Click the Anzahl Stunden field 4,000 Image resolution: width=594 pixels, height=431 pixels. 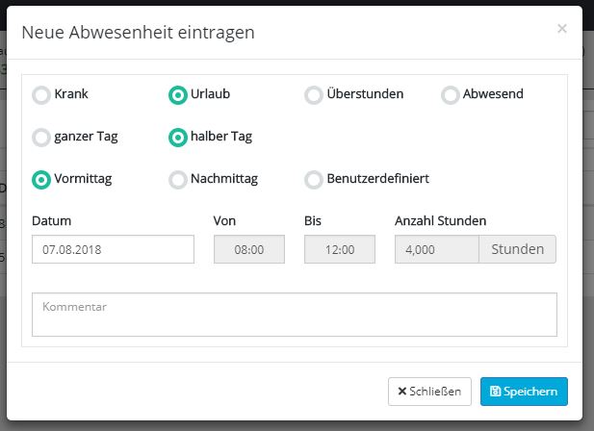pos(437,249)
